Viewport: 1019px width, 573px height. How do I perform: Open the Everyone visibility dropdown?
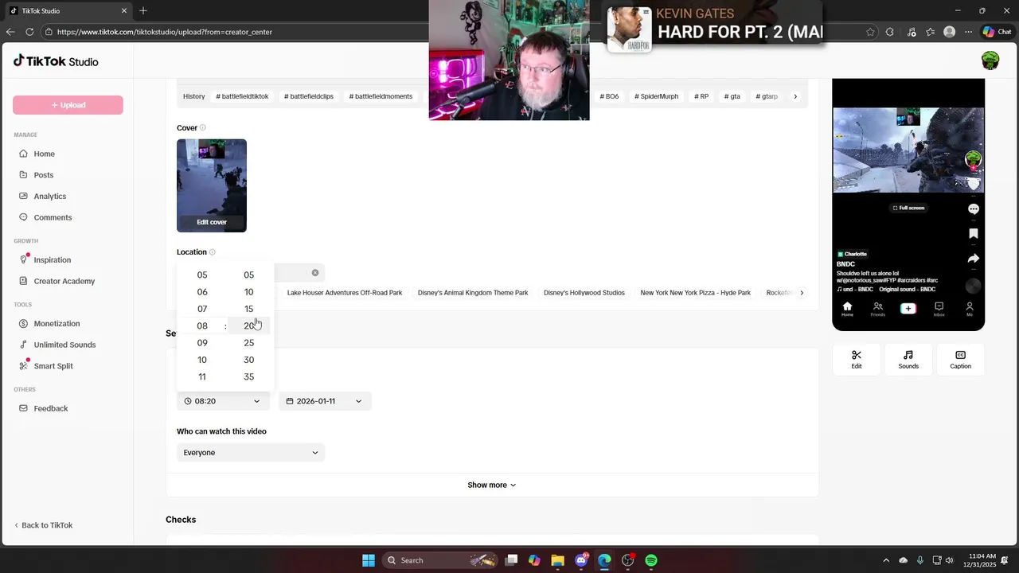click(x=251, y=453)
